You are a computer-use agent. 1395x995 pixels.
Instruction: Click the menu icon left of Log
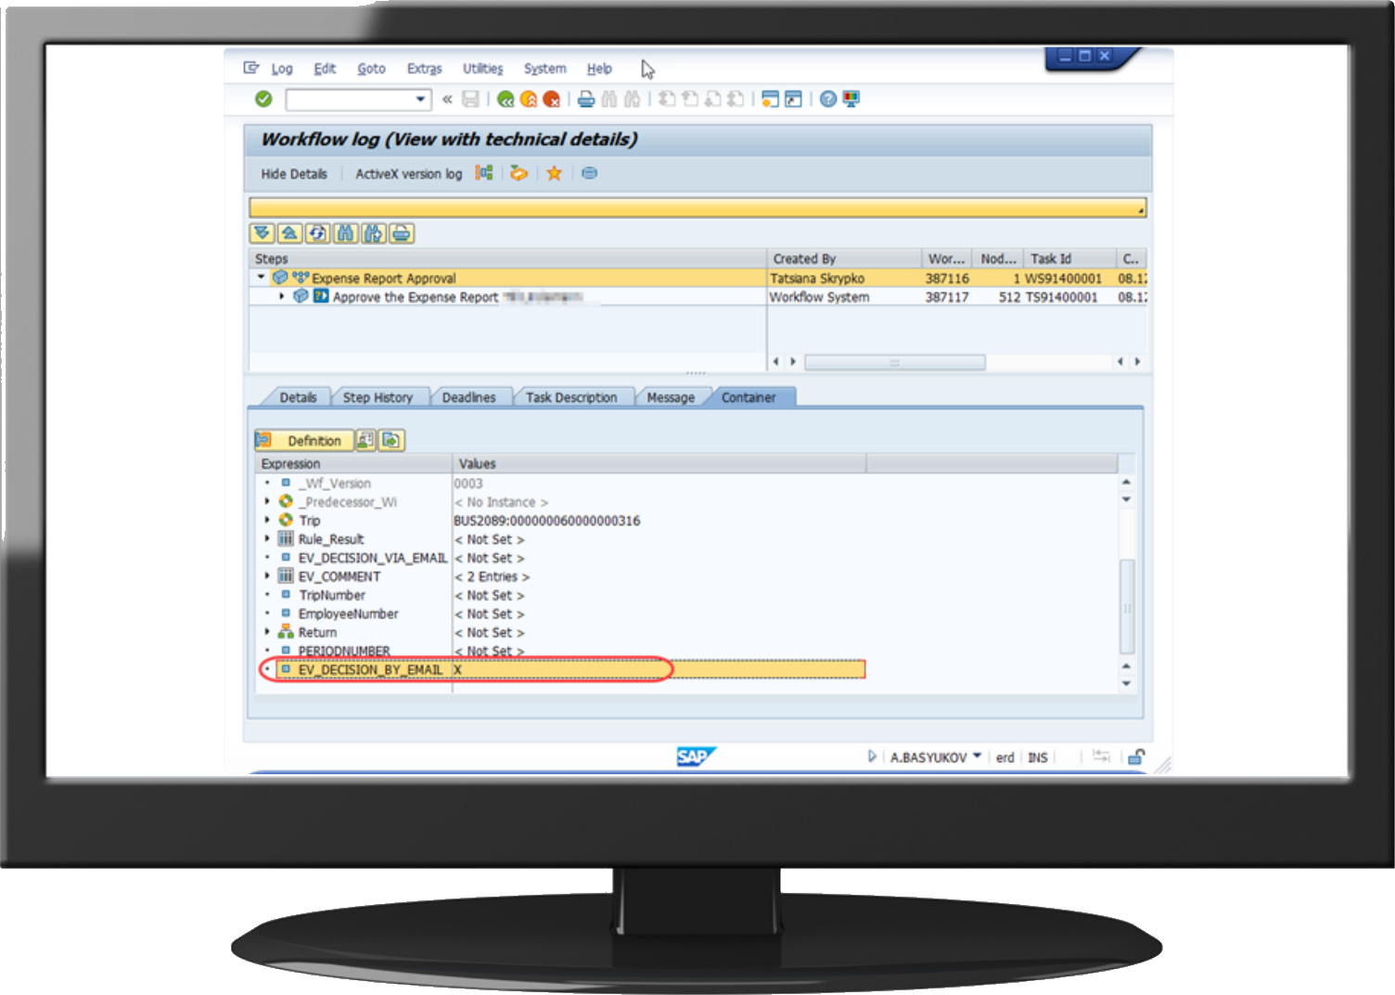(x=251, y=68)
